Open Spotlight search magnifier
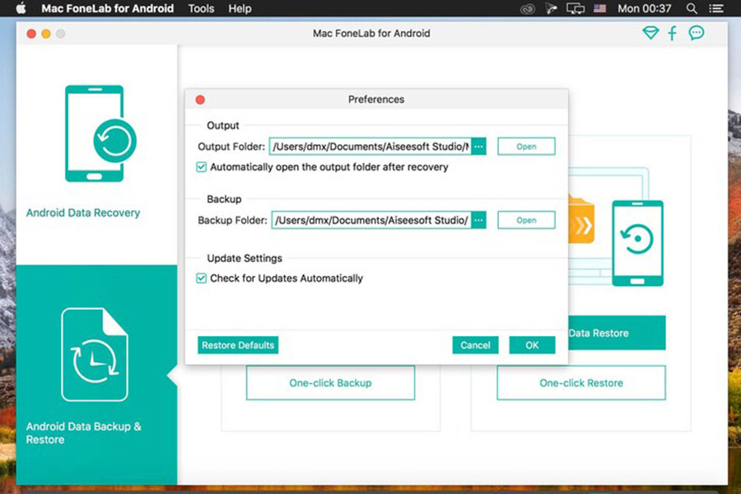 692,8
